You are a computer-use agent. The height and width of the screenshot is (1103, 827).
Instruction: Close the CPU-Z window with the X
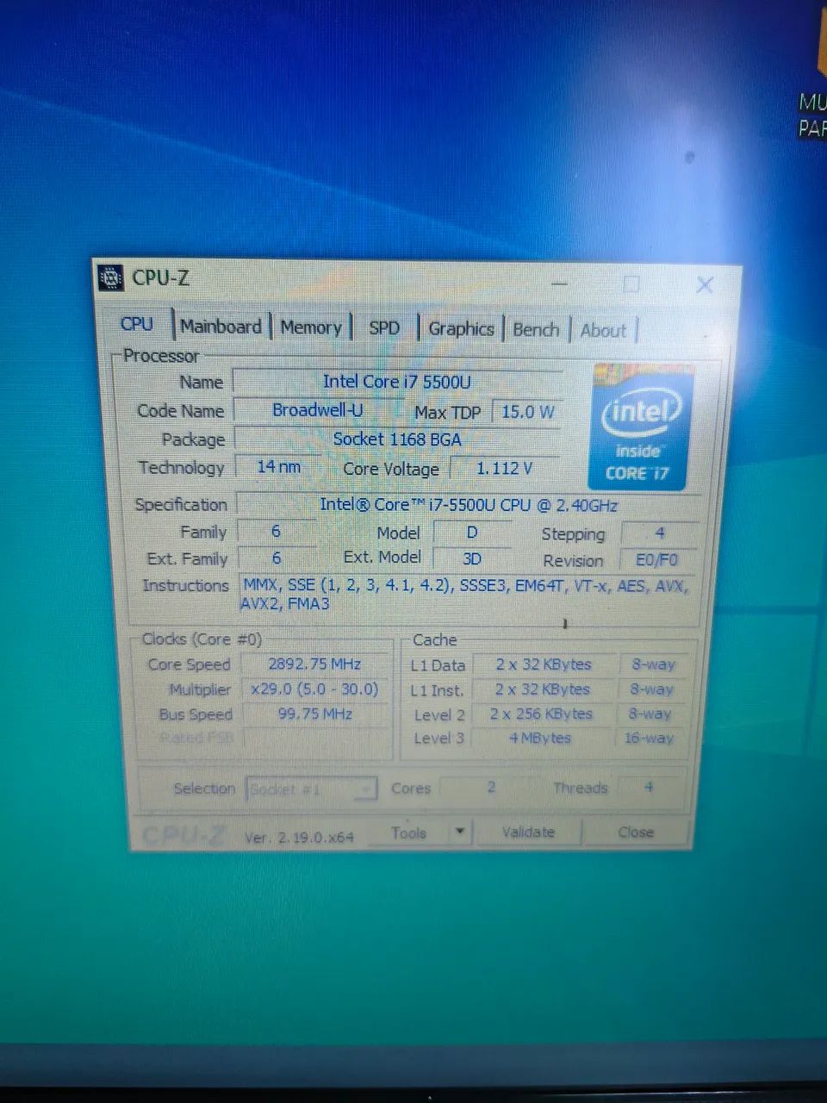705,284
